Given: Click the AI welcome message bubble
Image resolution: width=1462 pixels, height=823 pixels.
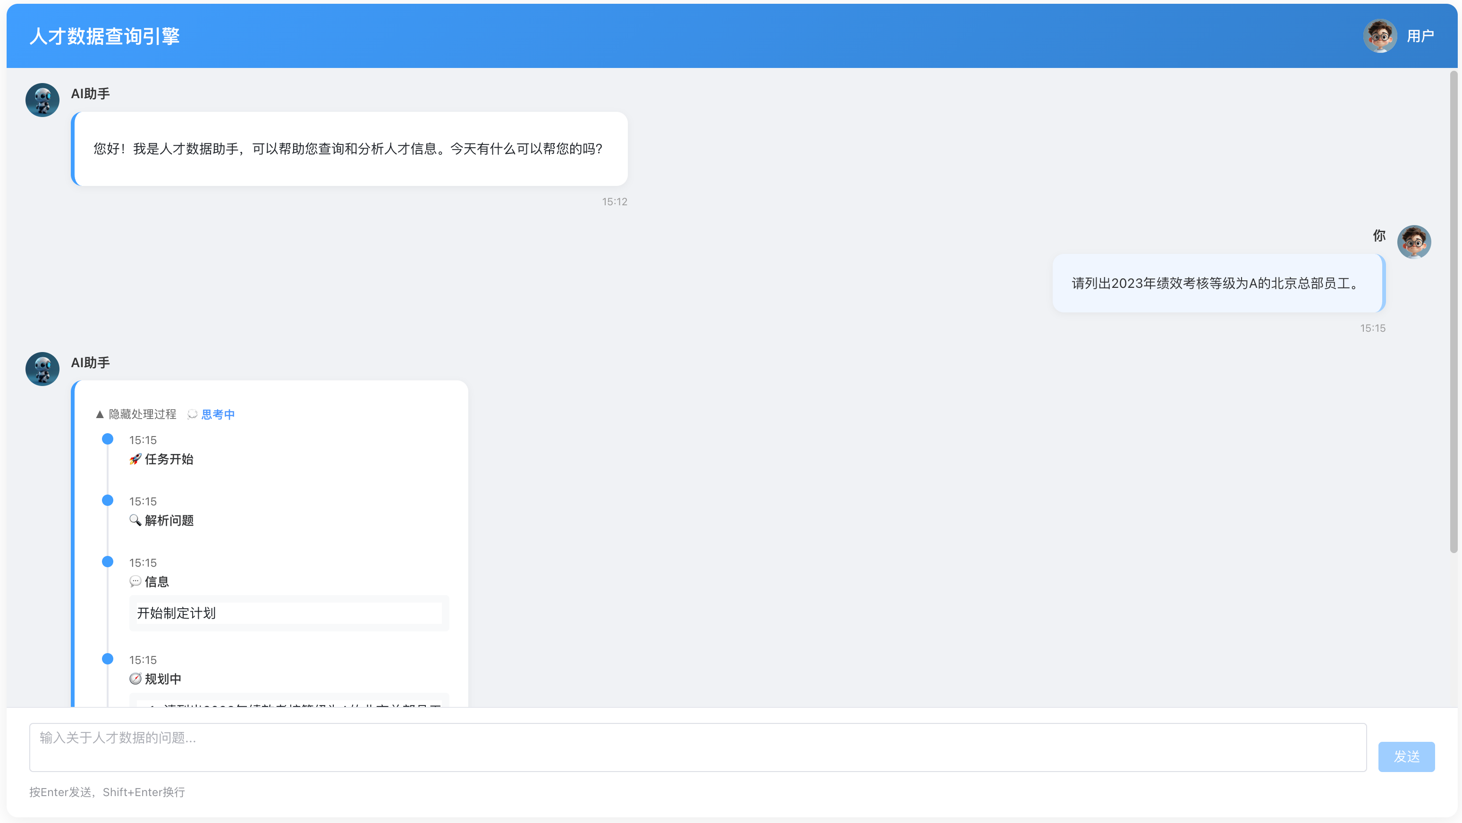Looking at the screenshot, I should pos(350,149).
